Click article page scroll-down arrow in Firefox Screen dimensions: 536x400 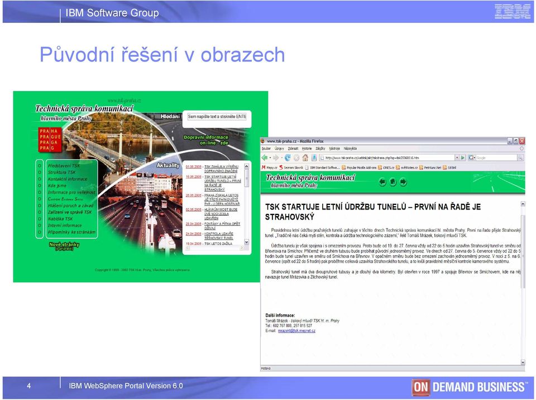523,362
